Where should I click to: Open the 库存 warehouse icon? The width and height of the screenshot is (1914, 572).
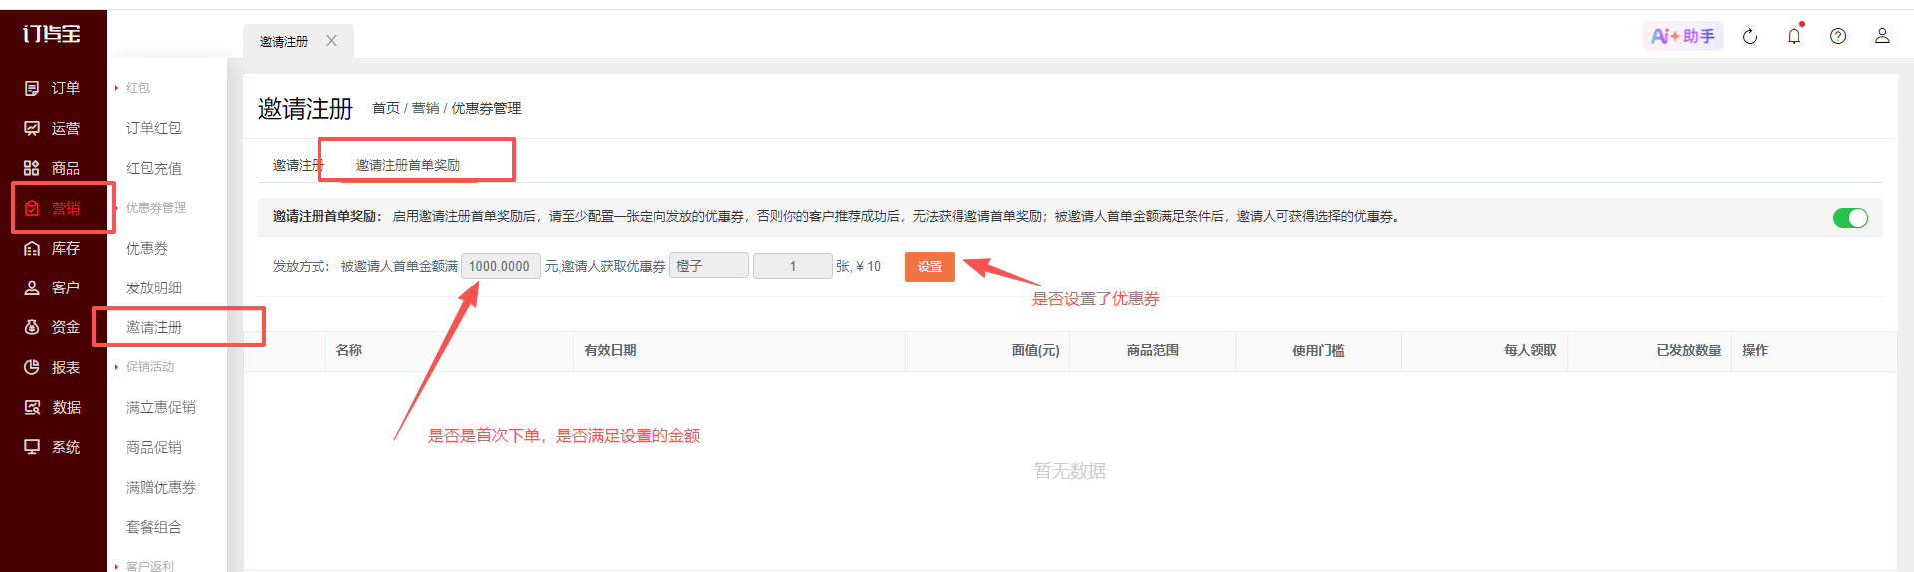[x=32, y=248]
